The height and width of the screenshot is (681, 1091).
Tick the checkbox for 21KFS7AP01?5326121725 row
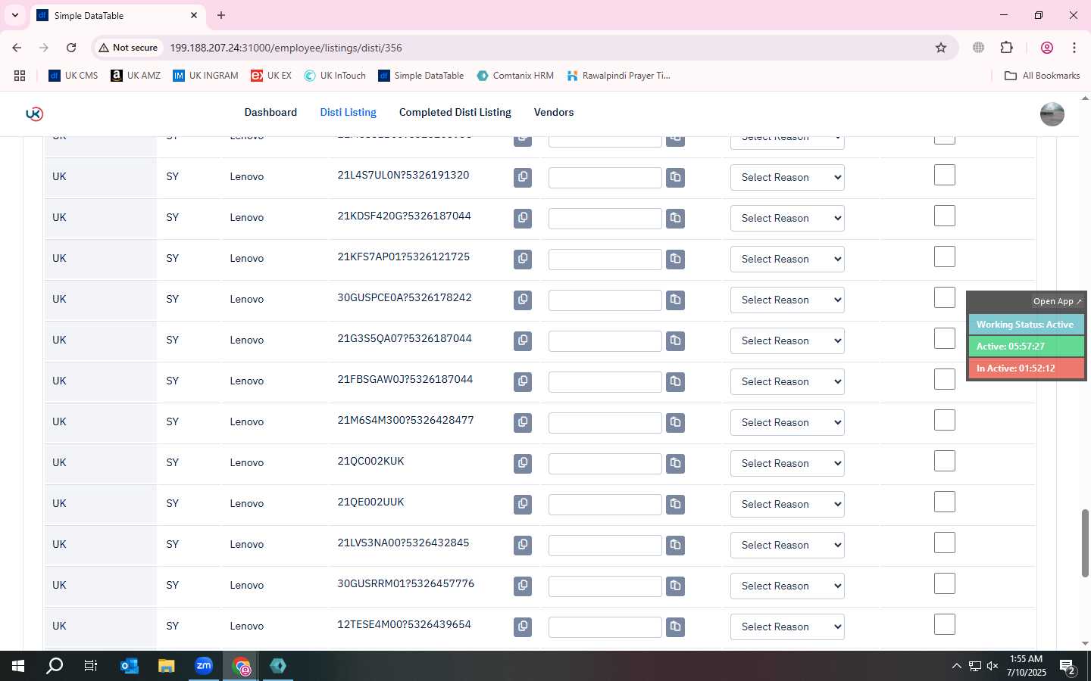[x=945, y=257]
